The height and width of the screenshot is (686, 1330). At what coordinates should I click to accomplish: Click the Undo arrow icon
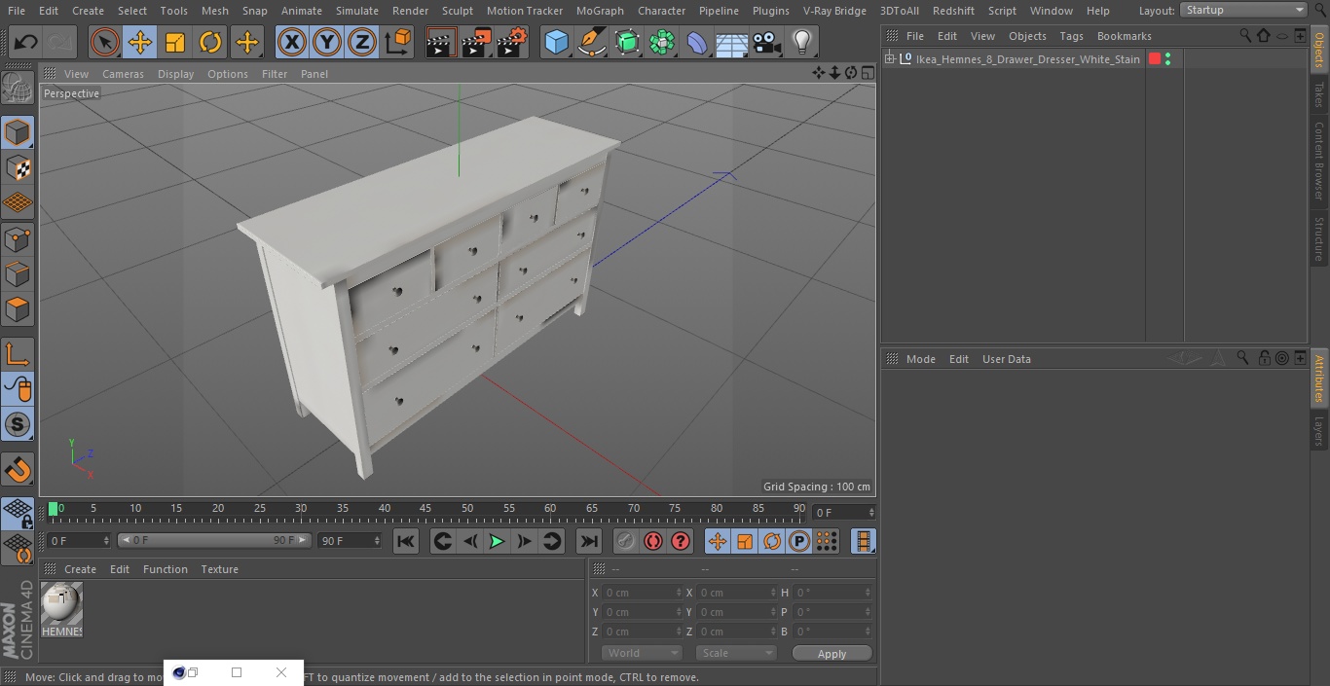pos(26,42)
